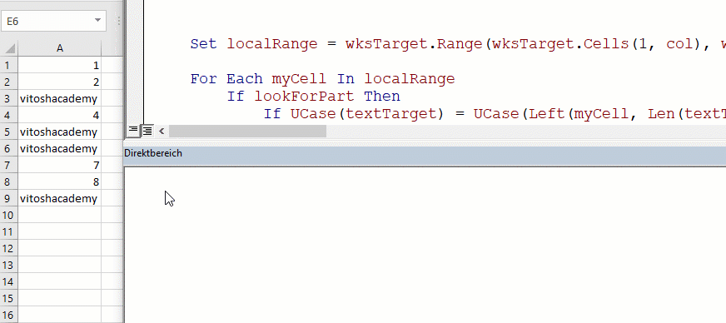Click the Name Box showing E6
This screenshot has height=323, width=726.
[x=54, y=22]
